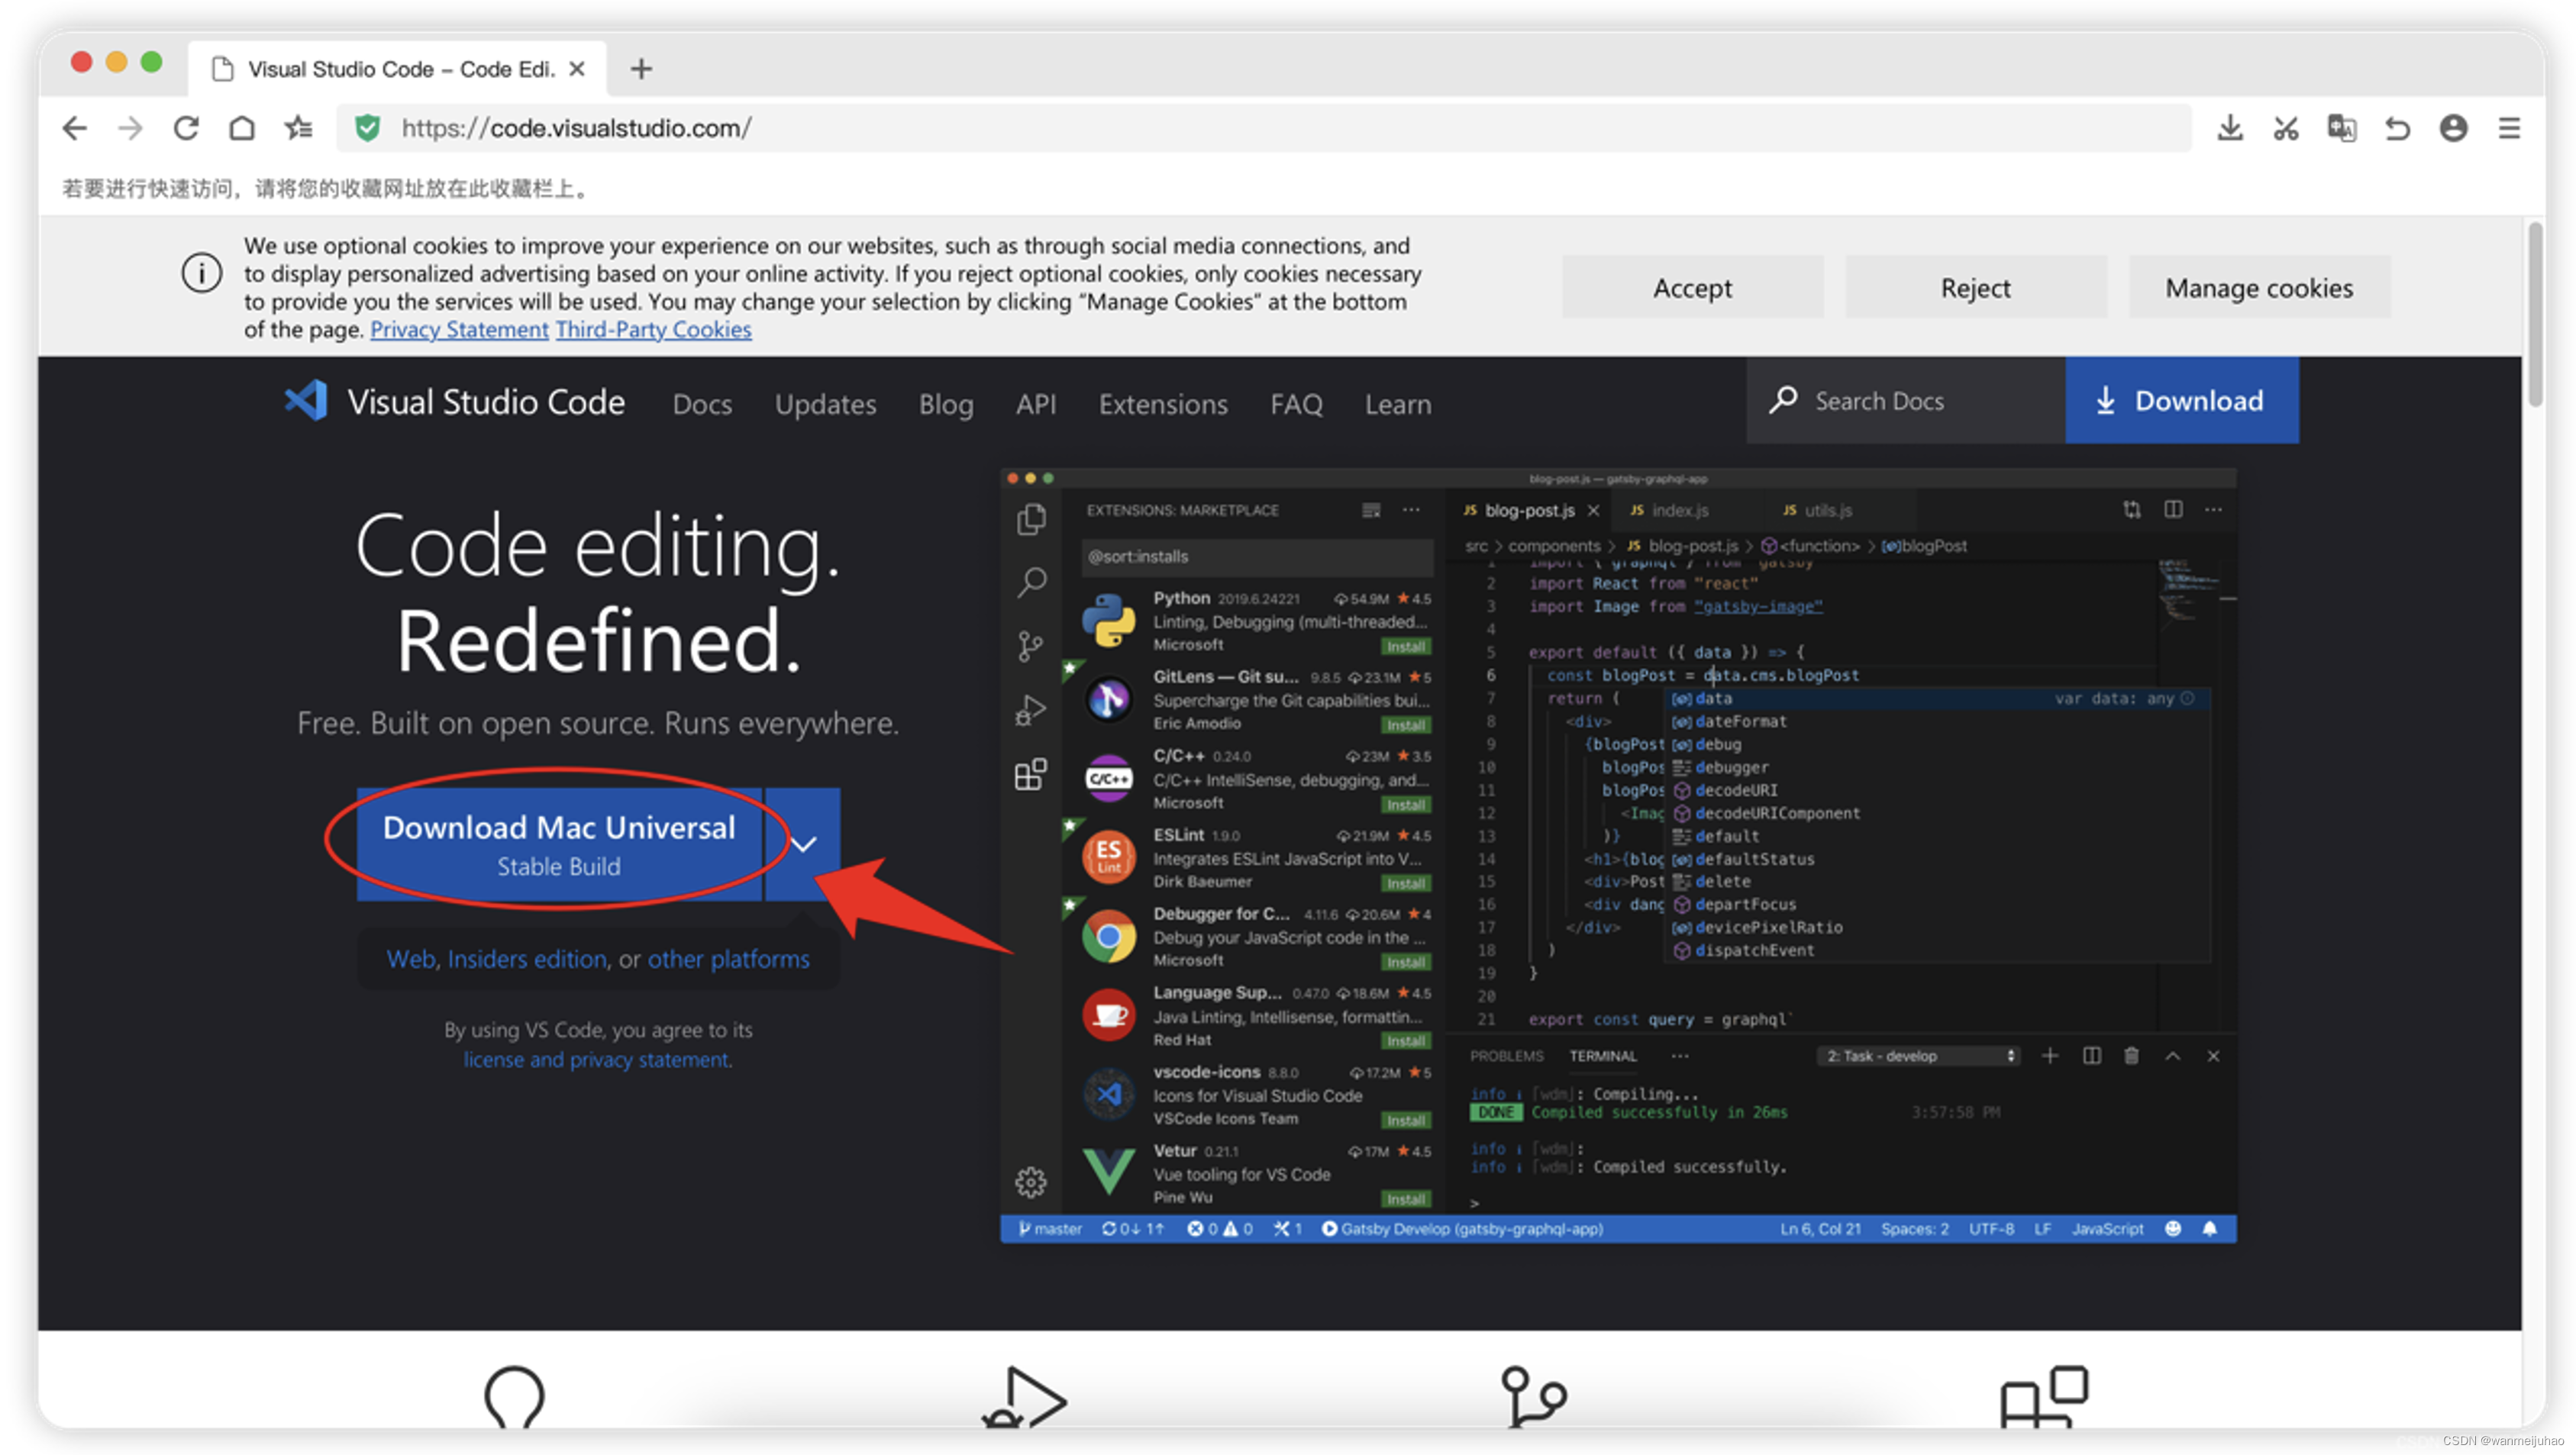Click the feature run and debug icon below hero
This screenshot has width=2576, height=1455.
tap(1024, 1396)
